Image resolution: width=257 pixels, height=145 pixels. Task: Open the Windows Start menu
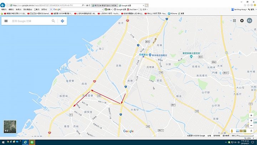3,142
